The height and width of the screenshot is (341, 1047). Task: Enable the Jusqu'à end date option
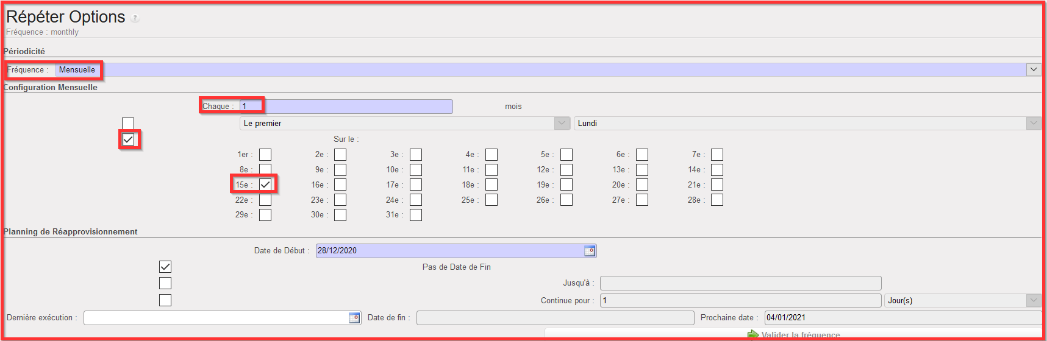tap(165, 283)
